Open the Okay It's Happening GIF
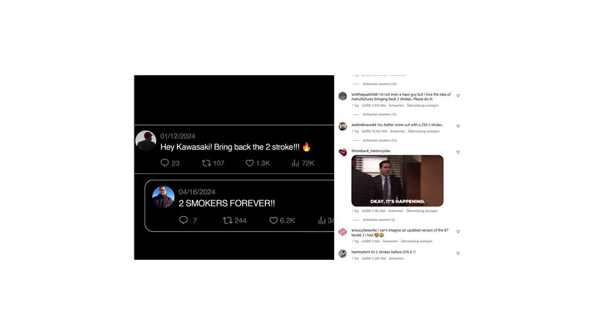Image resolution: width=596 pixels, height=335 pixels. pos(397,181)
